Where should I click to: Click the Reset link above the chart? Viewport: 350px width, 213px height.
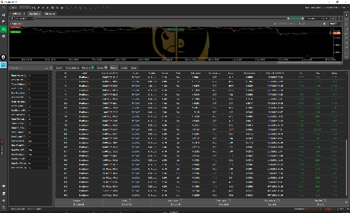point(302,24)
